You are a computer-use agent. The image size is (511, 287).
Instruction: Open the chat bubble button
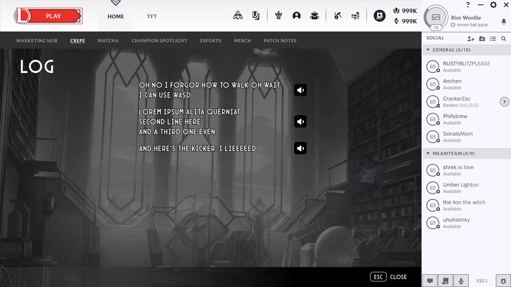430,281
